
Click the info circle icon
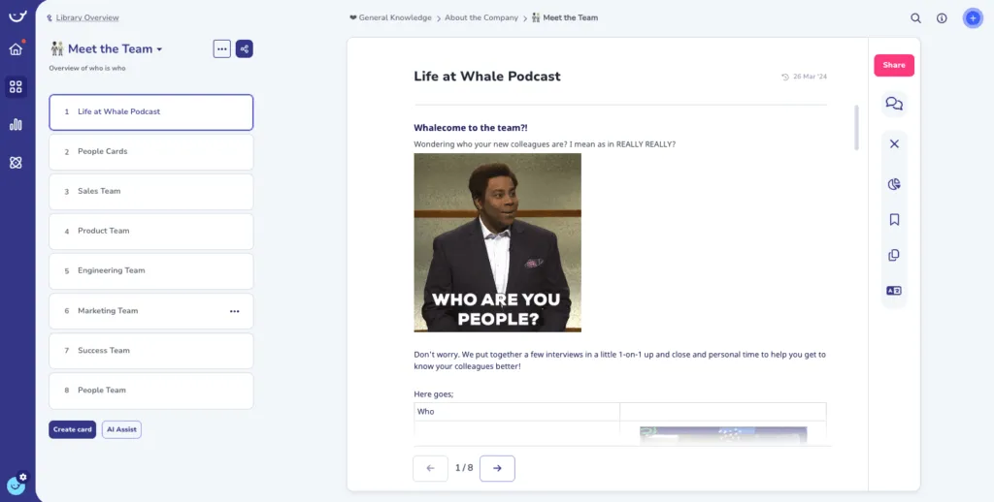click(942, 18)
